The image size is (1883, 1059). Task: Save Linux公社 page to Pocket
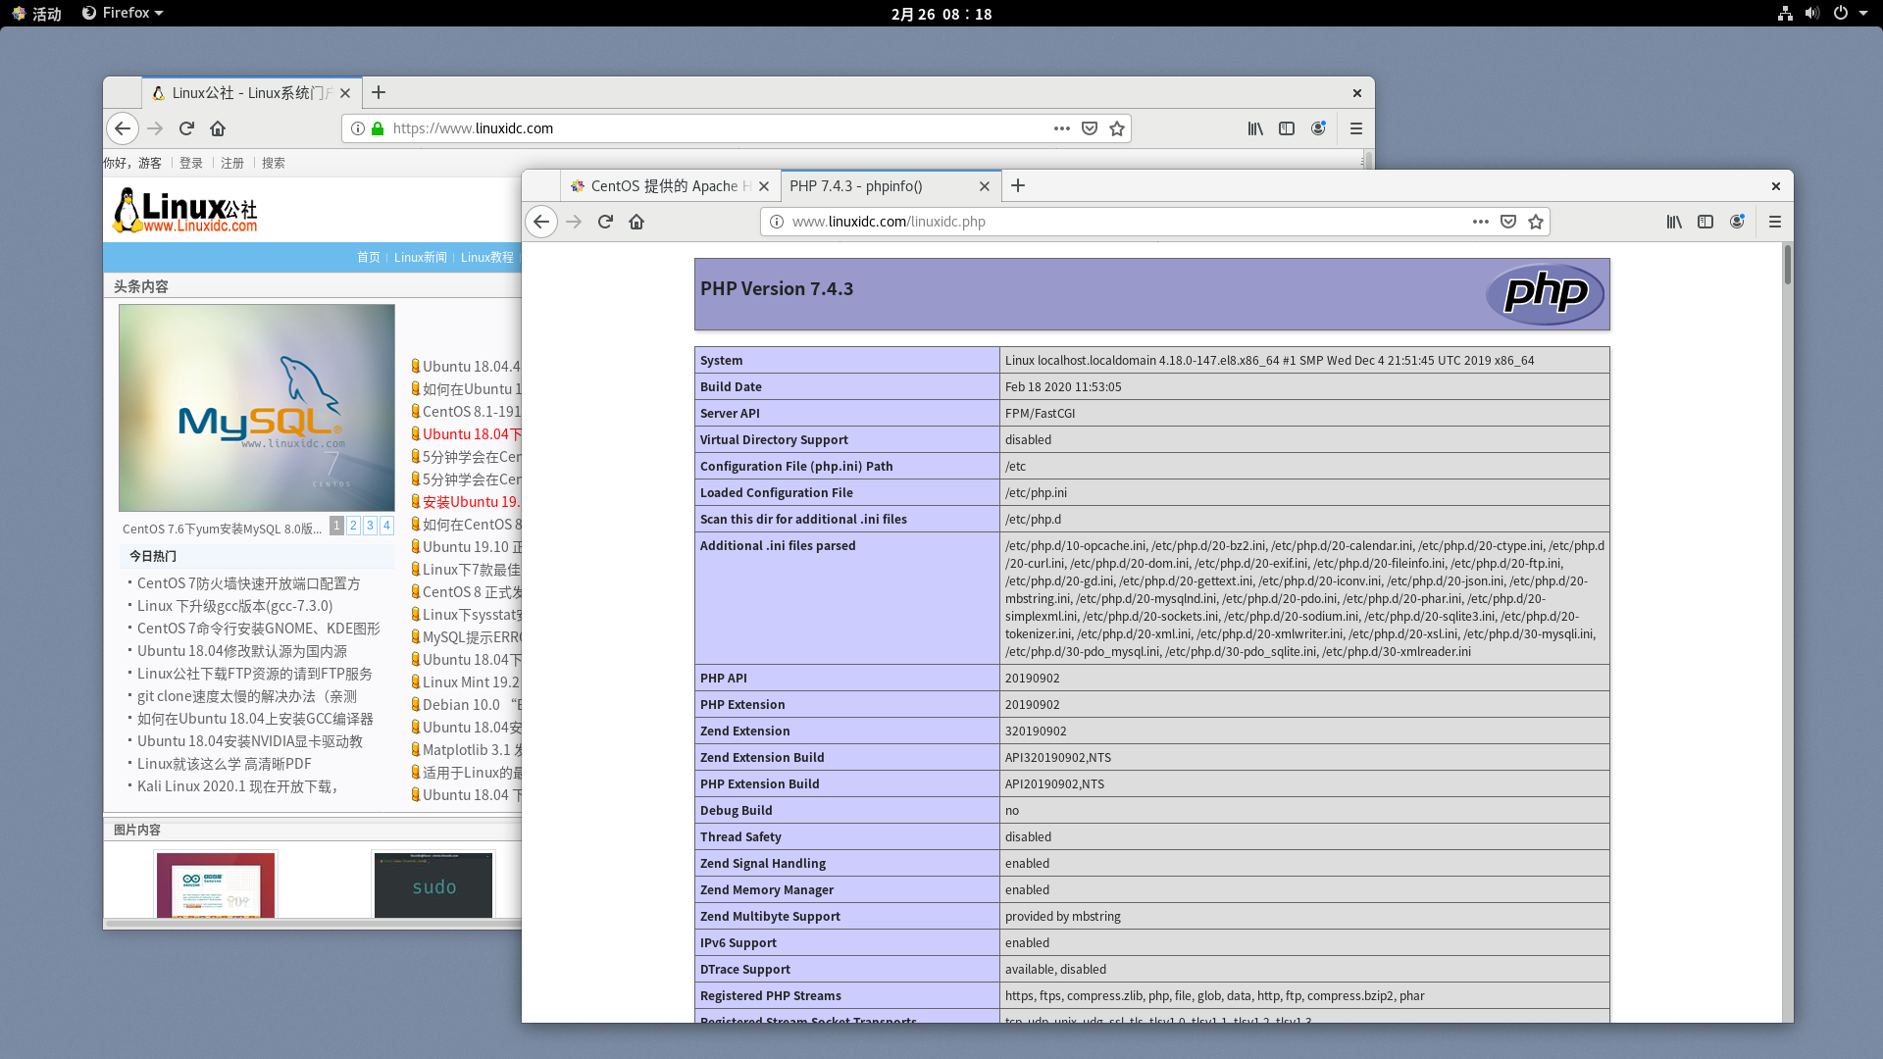pos(1090,128)
